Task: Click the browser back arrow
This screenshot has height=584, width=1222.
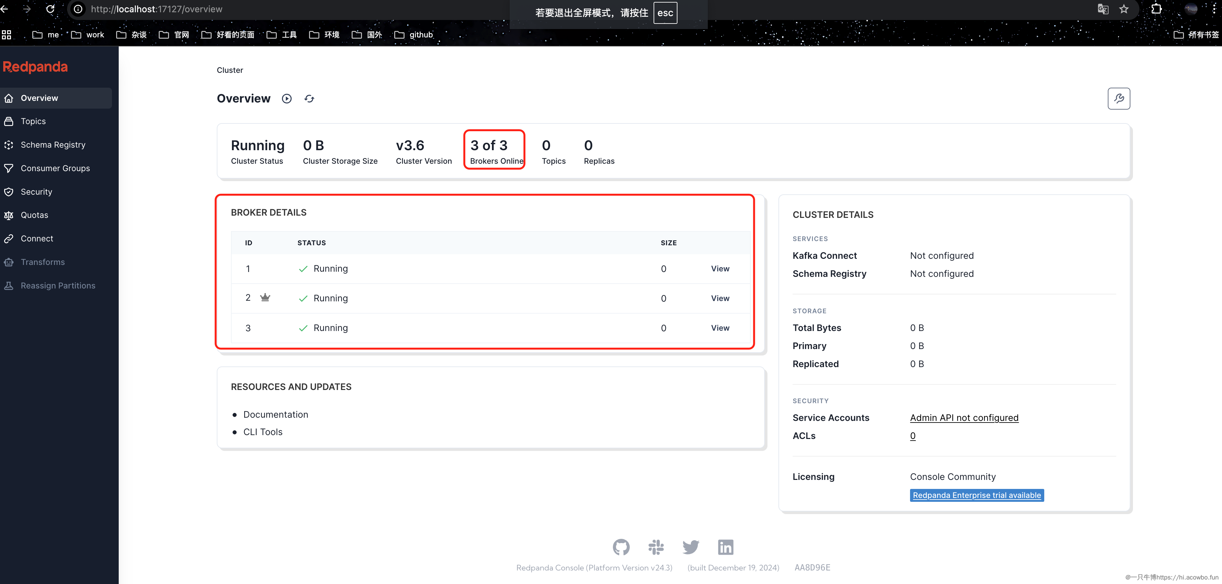Action: [4, 9]
